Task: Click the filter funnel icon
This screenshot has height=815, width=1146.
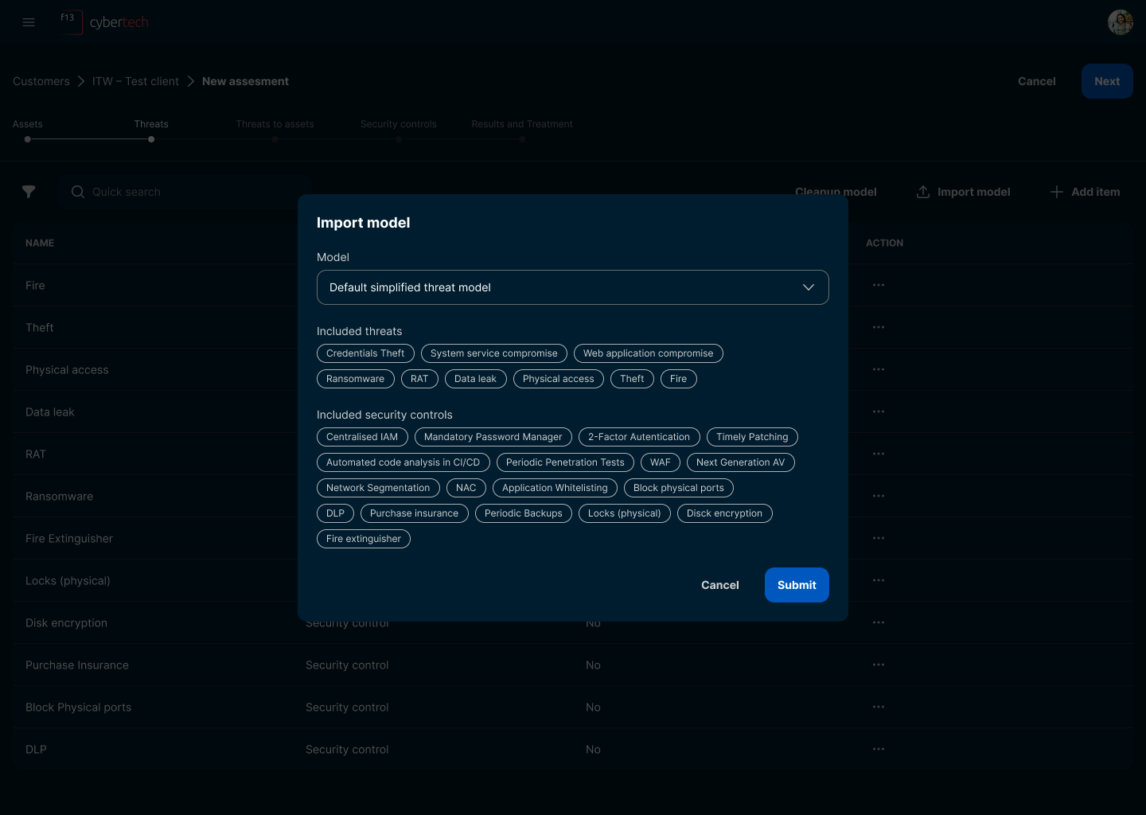Action: (x=29, y=192)
